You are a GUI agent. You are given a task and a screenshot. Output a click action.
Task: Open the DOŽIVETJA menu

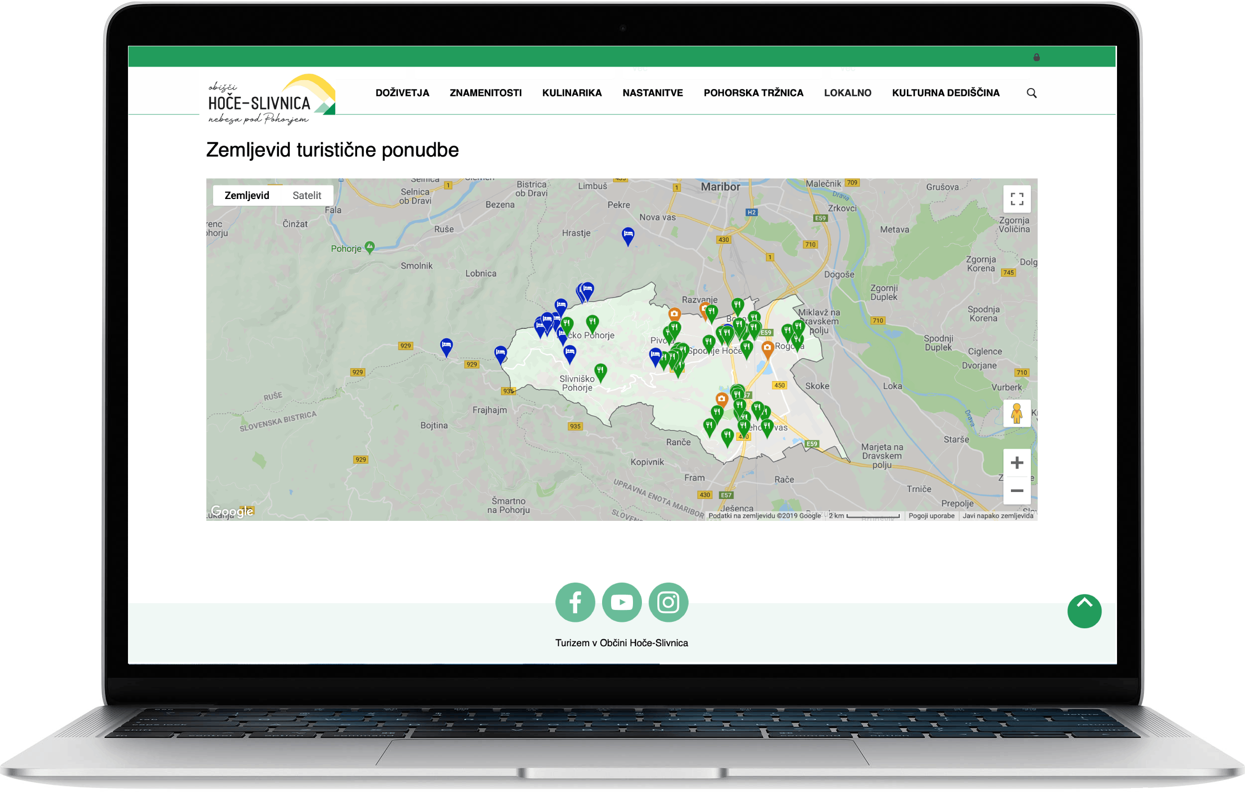point(402,93)
